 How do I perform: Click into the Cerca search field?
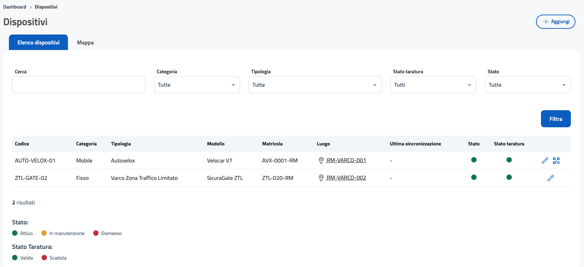coord(79,85)
